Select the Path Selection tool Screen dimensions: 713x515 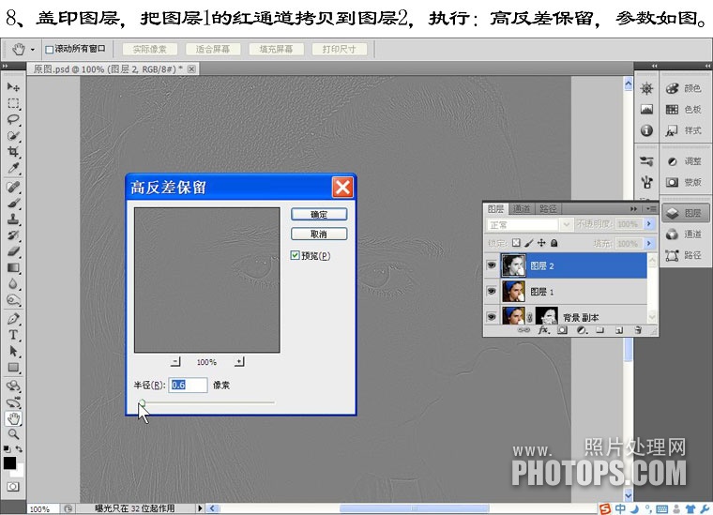pyautogui.click(x=13, y=351)
